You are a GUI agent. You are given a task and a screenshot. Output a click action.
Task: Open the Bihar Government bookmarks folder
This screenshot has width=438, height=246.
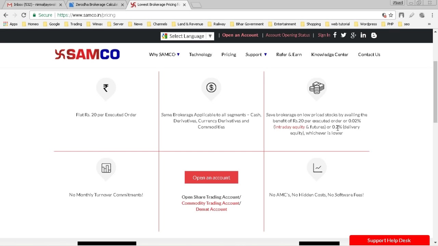[x=247, y=24]
